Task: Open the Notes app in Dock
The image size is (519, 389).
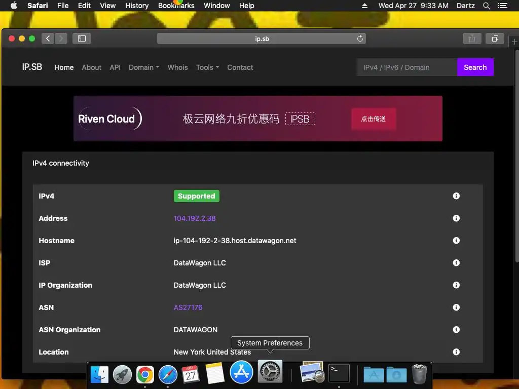Action: [x=215, y=373]
